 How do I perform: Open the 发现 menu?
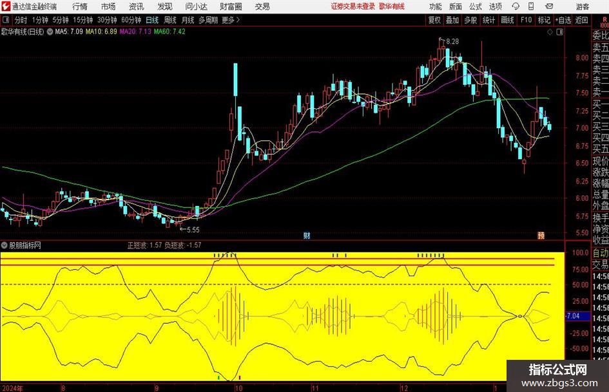[165, 6]
